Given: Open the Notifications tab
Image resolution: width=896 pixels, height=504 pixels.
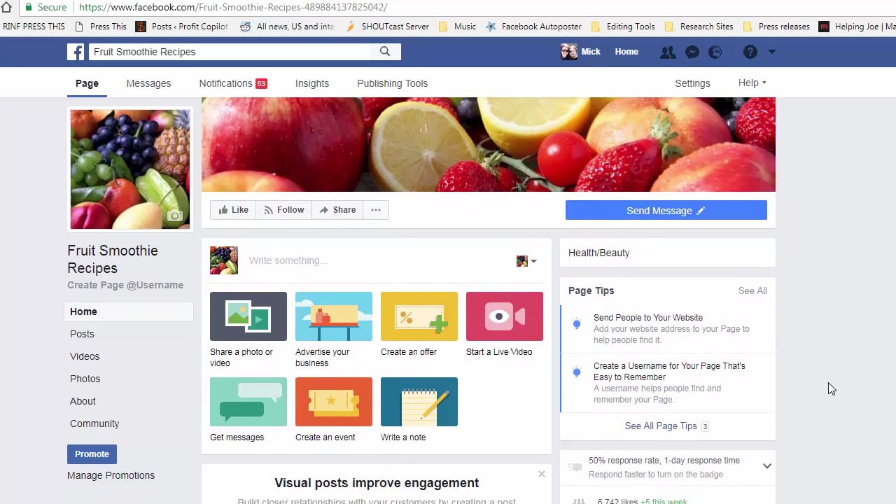Looking at the screenshot, I should click(233, 83).
